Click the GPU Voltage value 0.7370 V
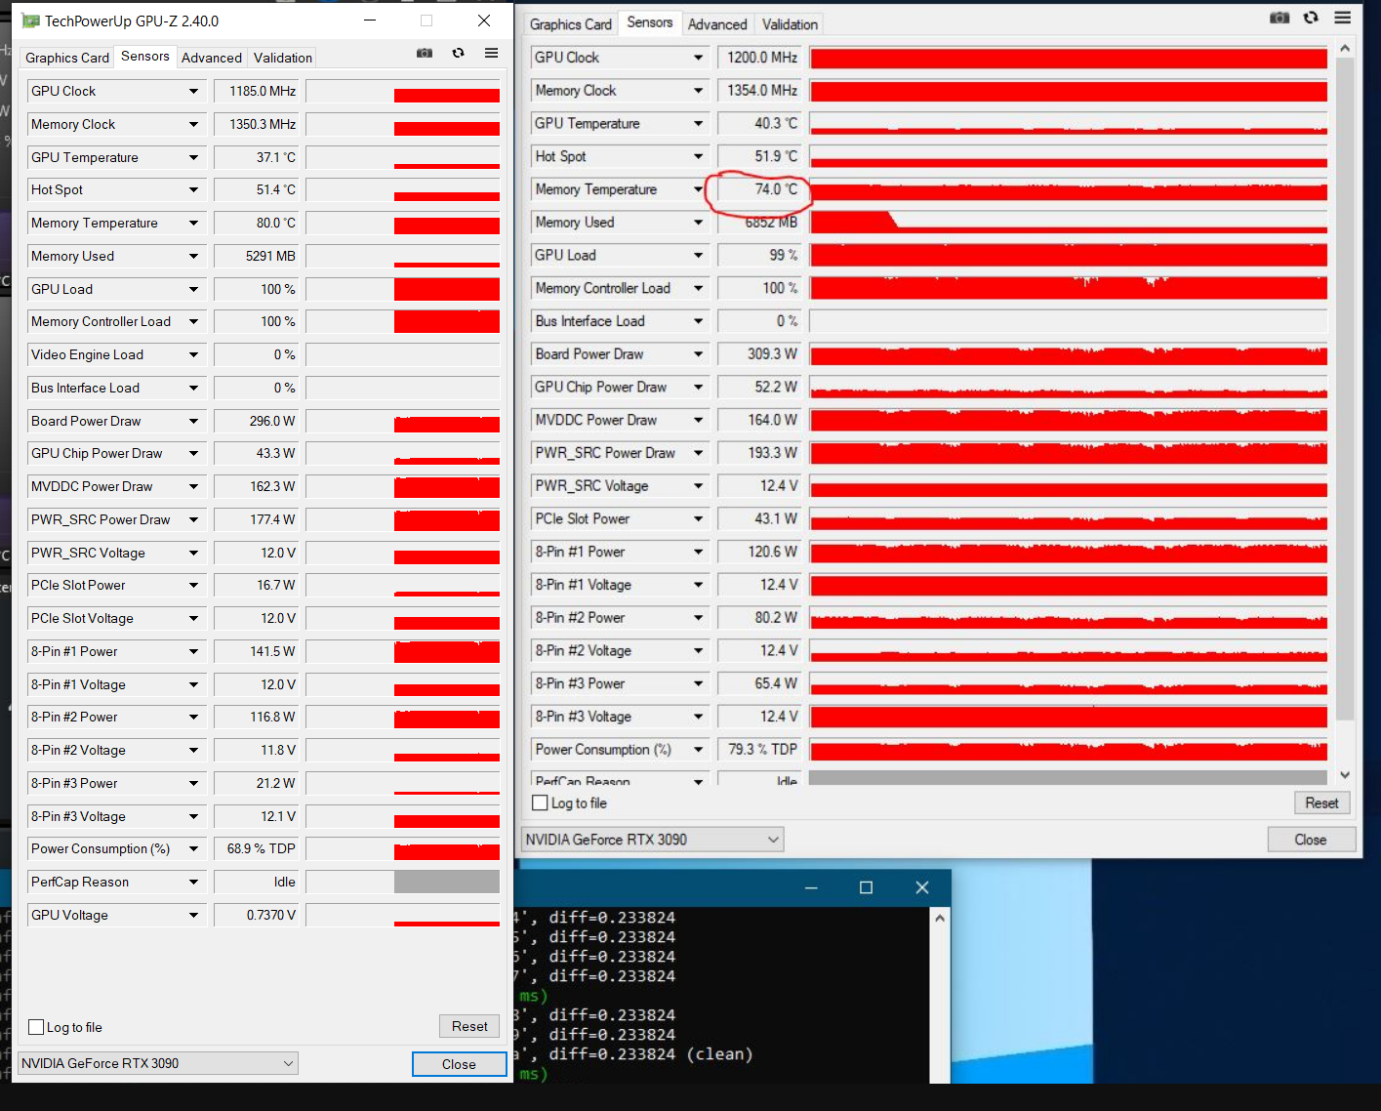The image size is (1381, 1111). coord(258,915)
